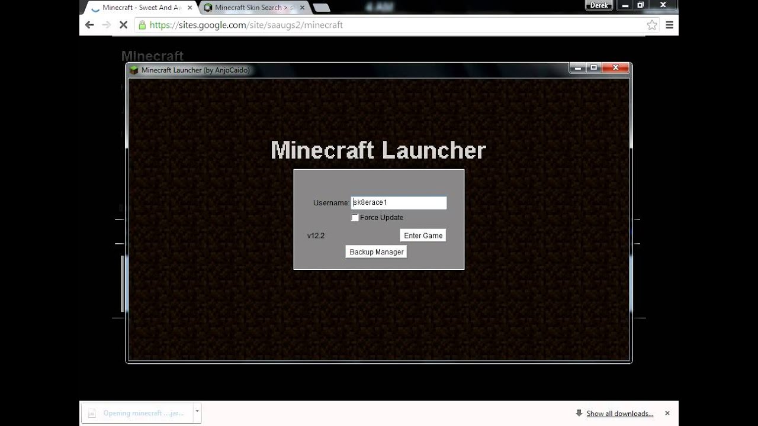Click the address bar URL
Screen dimensions: 758x426
point(246,25)
